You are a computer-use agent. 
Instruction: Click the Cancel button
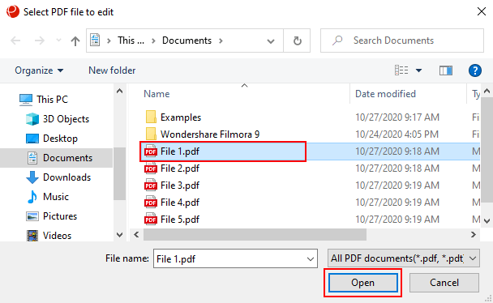[444, 283]
